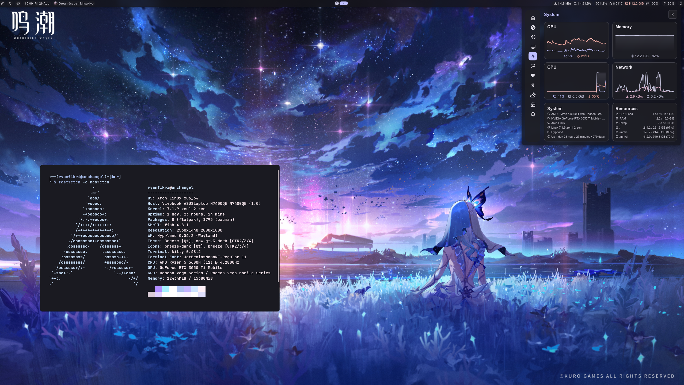684x385 pixels.
Task: Click the cyan color block in terminal palette
Action: 166,289
